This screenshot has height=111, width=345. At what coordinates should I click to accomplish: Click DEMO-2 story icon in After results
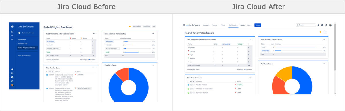[x=189, y=89]
